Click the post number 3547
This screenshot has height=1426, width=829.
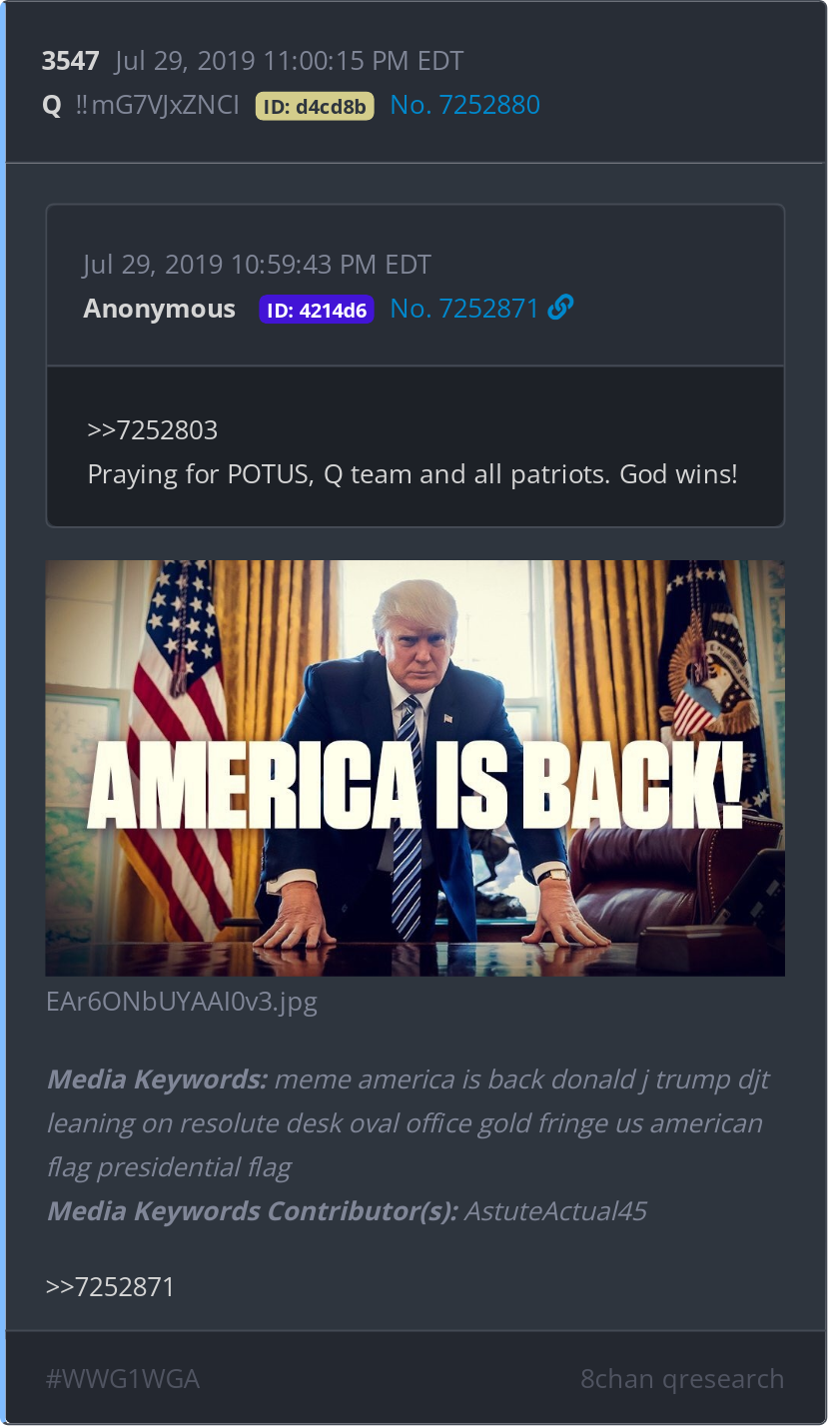(70, 61)
